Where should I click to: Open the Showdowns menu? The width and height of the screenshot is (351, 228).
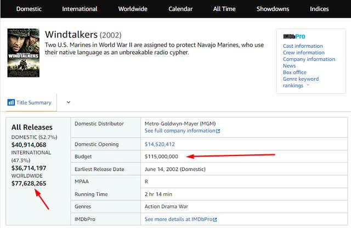(273, 9)
